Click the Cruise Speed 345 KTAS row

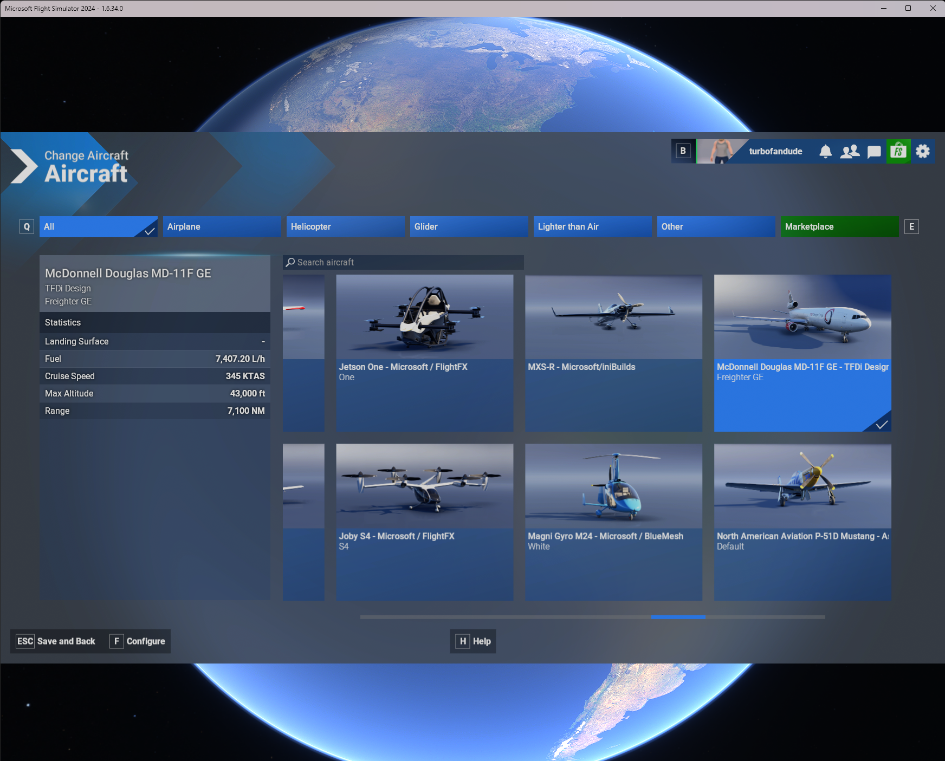(155, 376)
